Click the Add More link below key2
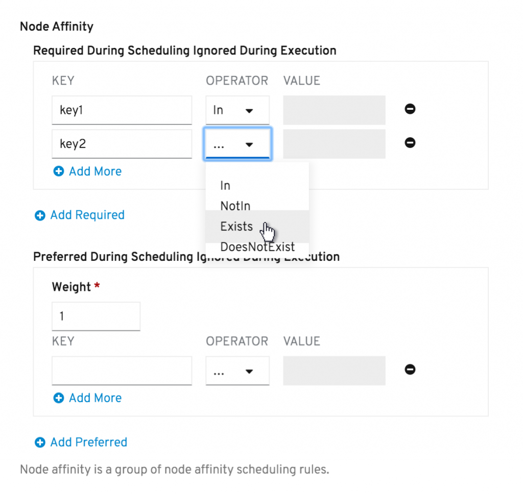 [94, 171]
